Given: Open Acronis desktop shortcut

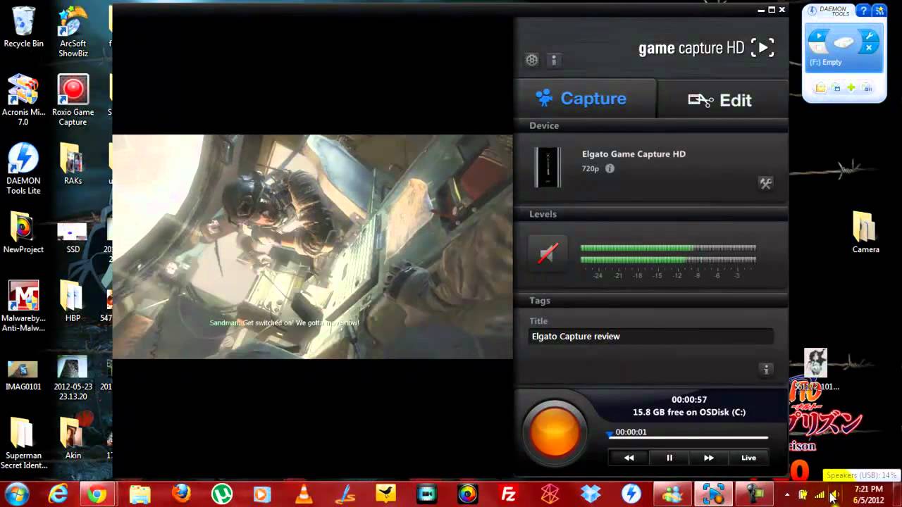Looking at the screenshot, I should [23, 100].
